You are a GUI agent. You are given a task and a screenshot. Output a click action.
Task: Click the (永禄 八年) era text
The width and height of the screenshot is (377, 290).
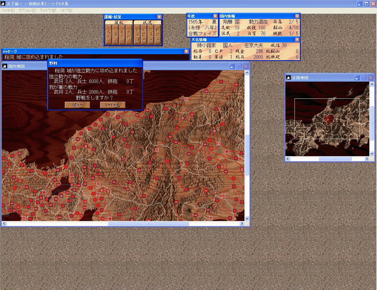(203, 28)
